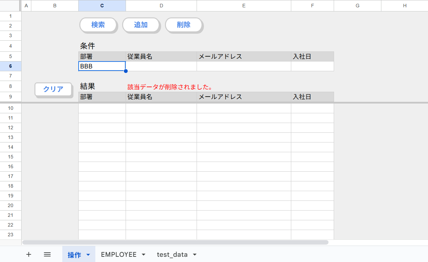This screenshot has width=428, height=262.
Task: Open the EMPLOYEE tab dropdown arrow
Action: pos(143,255)
